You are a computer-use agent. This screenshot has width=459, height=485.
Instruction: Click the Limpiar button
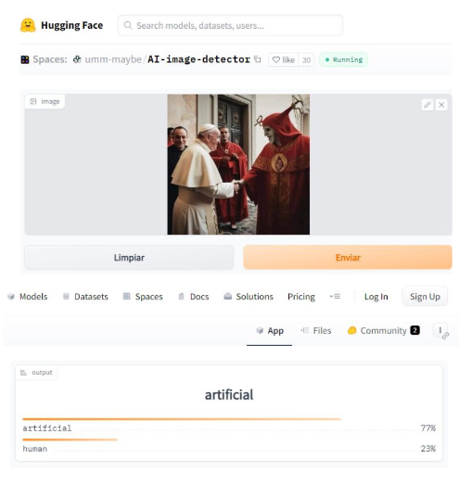pos(129,258)
